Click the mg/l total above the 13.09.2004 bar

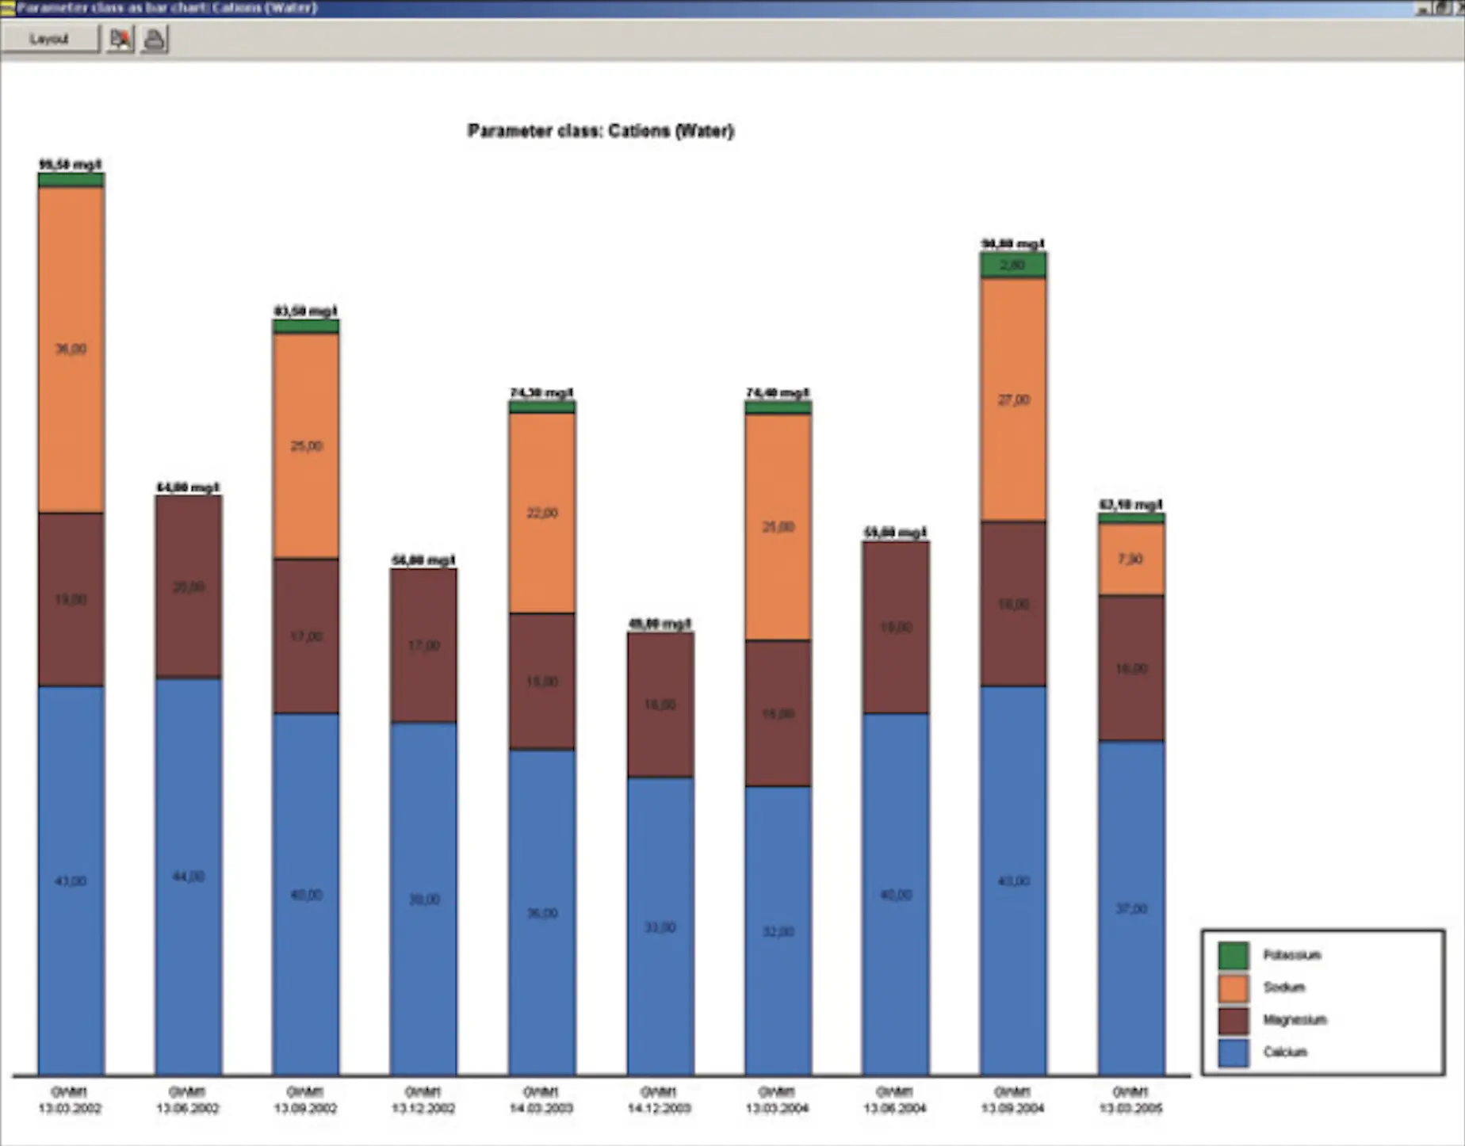click(1013, 243)
